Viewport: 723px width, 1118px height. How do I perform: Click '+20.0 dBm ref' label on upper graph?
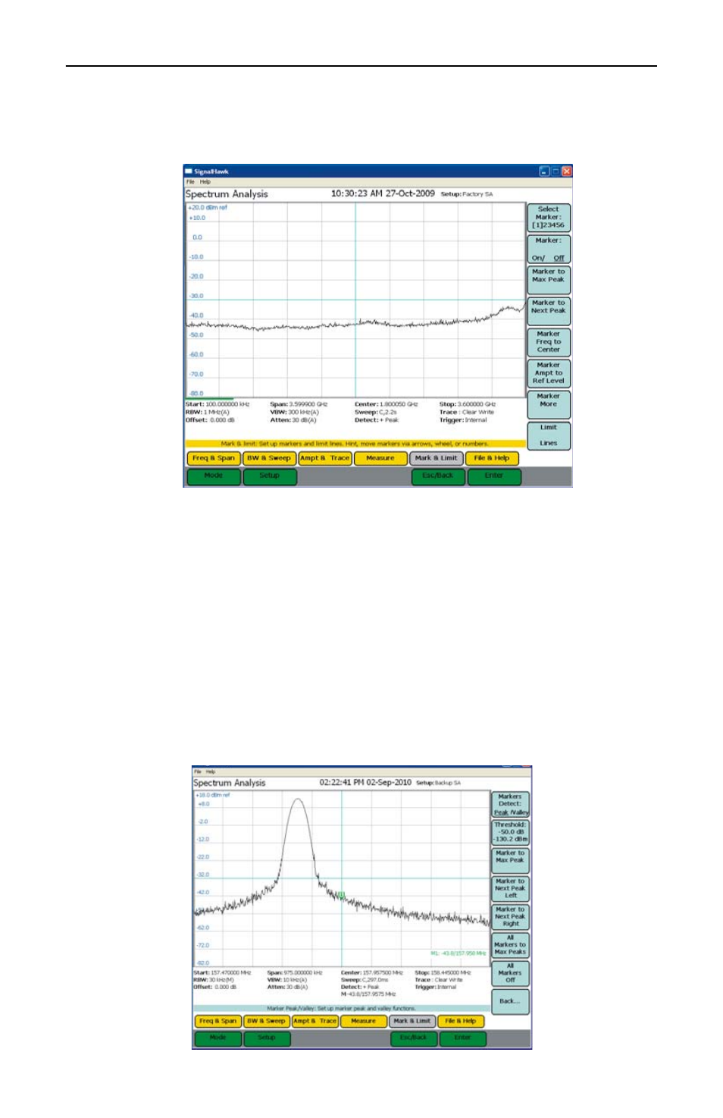point(208,208)
